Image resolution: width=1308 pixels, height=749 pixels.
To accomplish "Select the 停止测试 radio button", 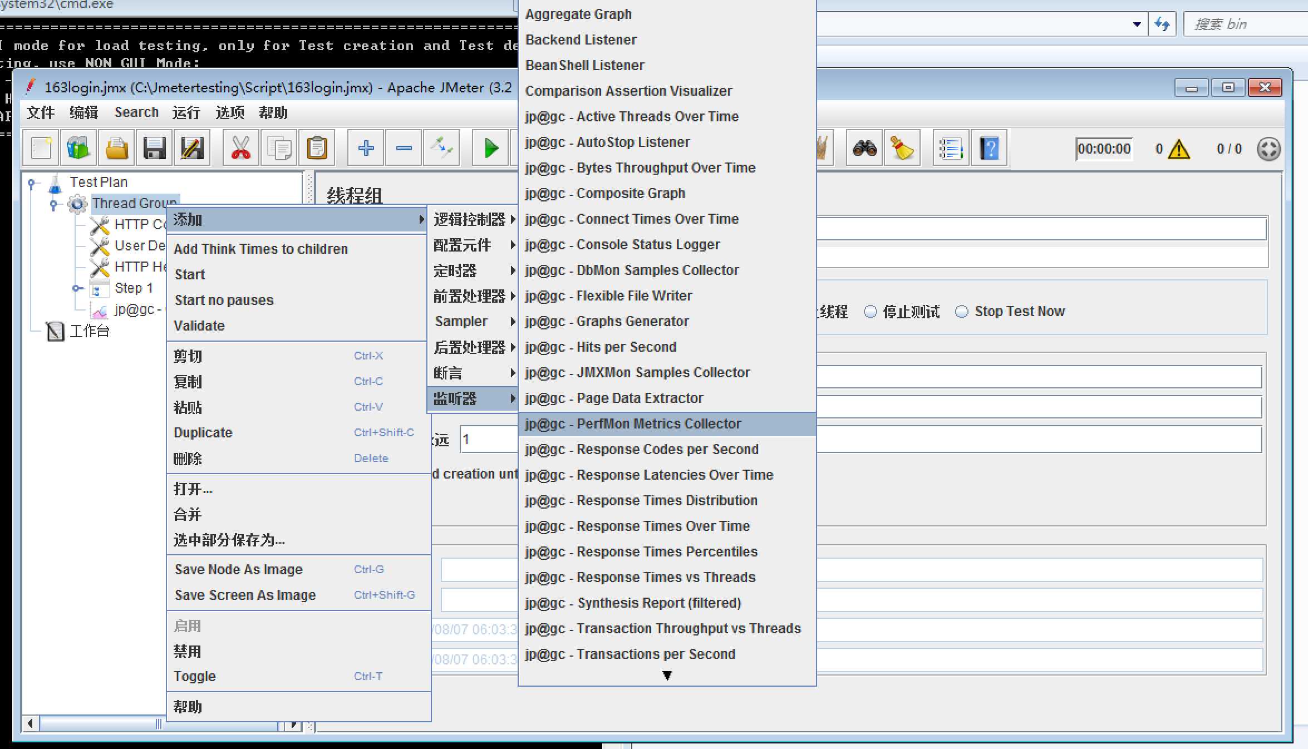I will (x=870, y=312).
